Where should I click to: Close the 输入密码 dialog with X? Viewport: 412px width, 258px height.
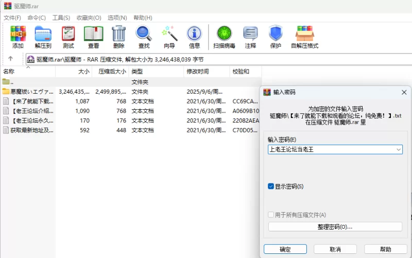(x=404, y=92)
